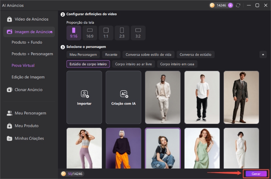Select Corpo inteiro ao ar livre tab
The width and height of the screenshot is (271, 179).
[133, 64]
